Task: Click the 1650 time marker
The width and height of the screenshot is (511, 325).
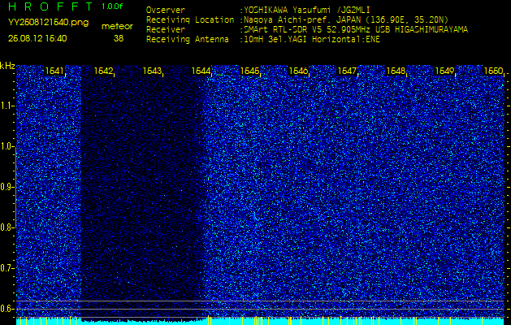Action: coord(494,71)
